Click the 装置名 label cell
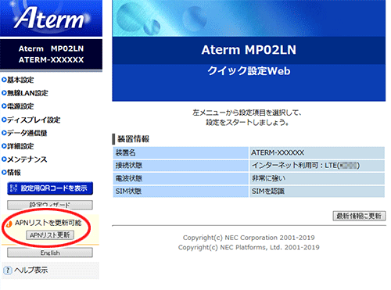 [181, 152]
